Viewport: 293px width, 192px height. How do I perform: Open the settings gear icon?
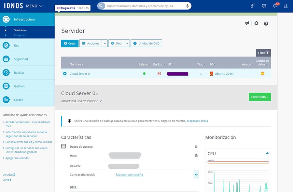(256, 23)
